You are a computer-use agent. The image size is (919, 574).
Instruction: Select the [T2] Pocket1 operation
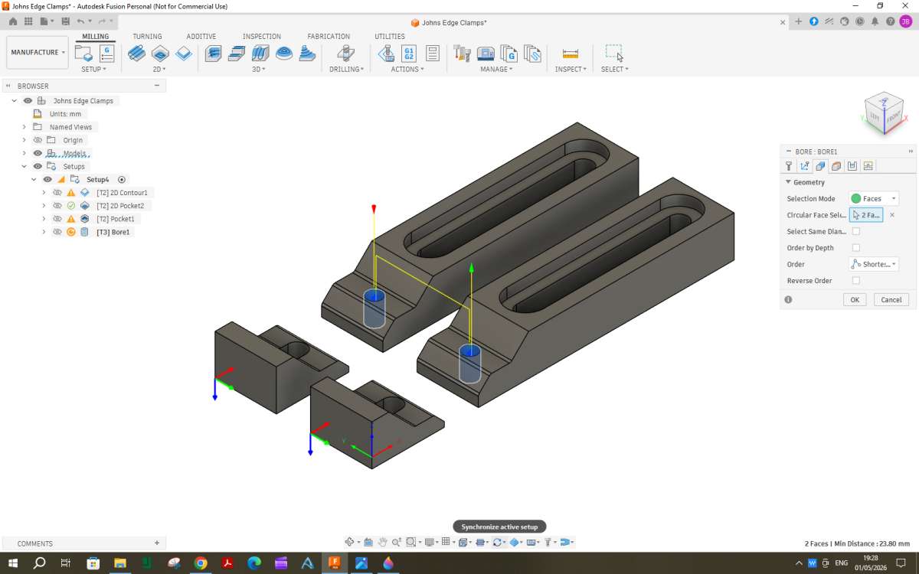click(116, 219)
